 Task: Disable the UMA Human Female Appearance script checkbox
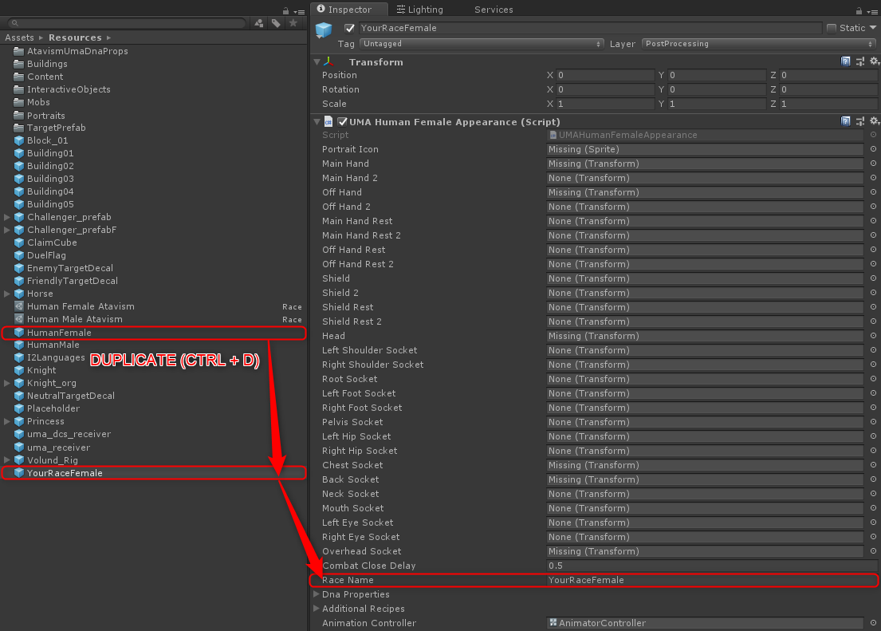(x=342, y=121)
